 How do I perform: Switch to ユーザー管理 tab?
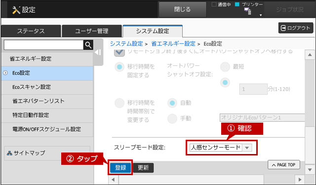[92, 31]
